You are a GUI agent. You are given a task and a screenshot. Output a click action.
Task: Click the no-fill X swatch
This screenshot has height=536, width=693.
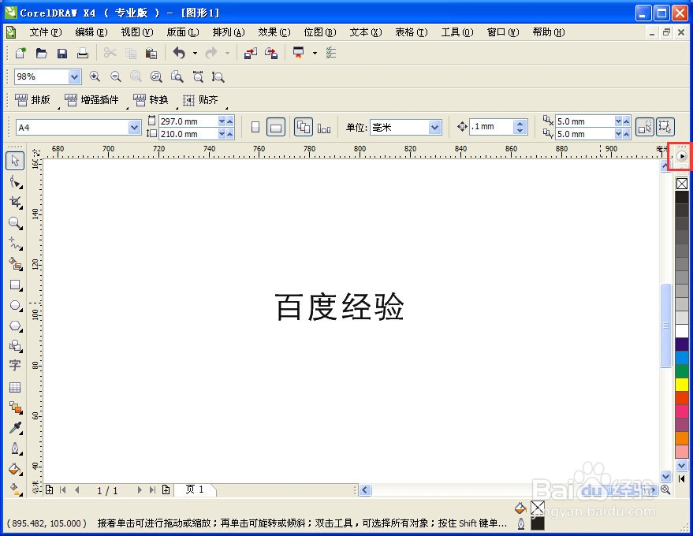point(682,184)
